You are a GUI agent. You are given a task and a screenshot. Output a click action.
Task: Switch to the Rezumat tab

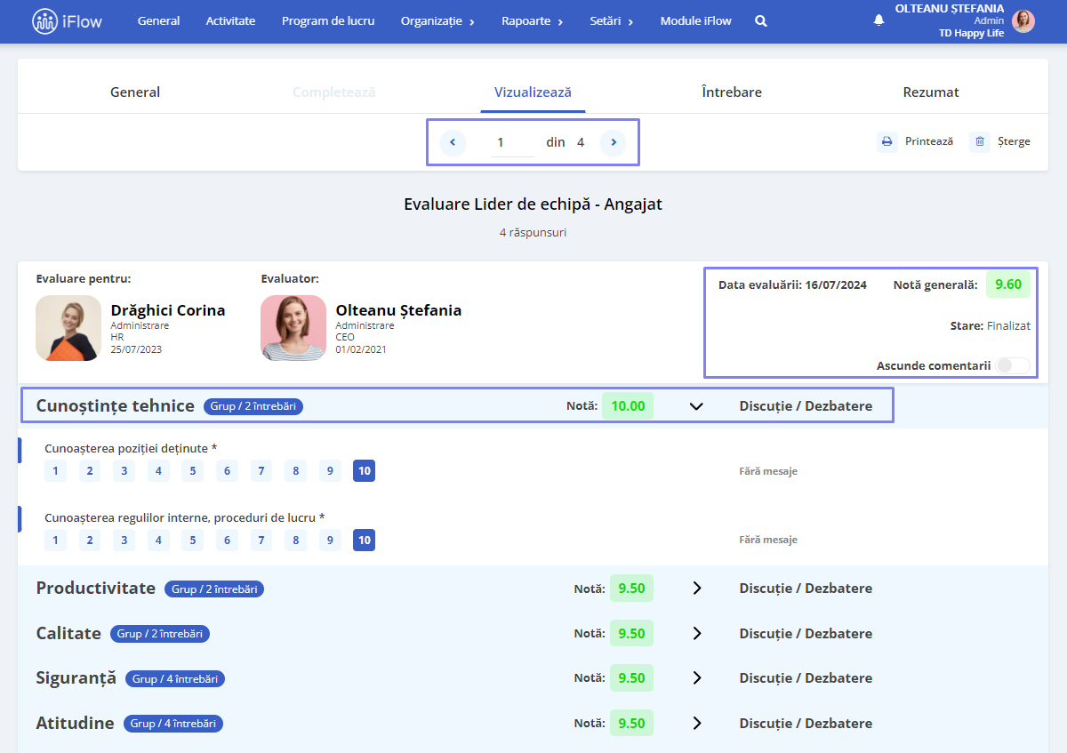coord(931,92)
